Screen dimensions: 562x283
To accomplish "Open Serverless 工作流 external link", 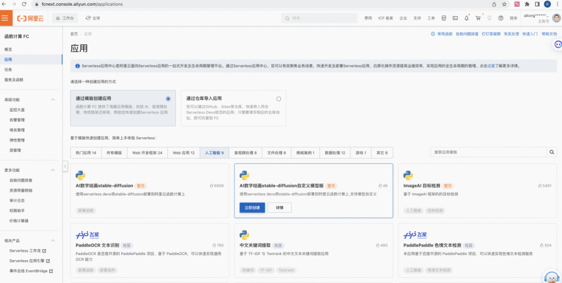I will pyautogui.click(x=28, y=251).
